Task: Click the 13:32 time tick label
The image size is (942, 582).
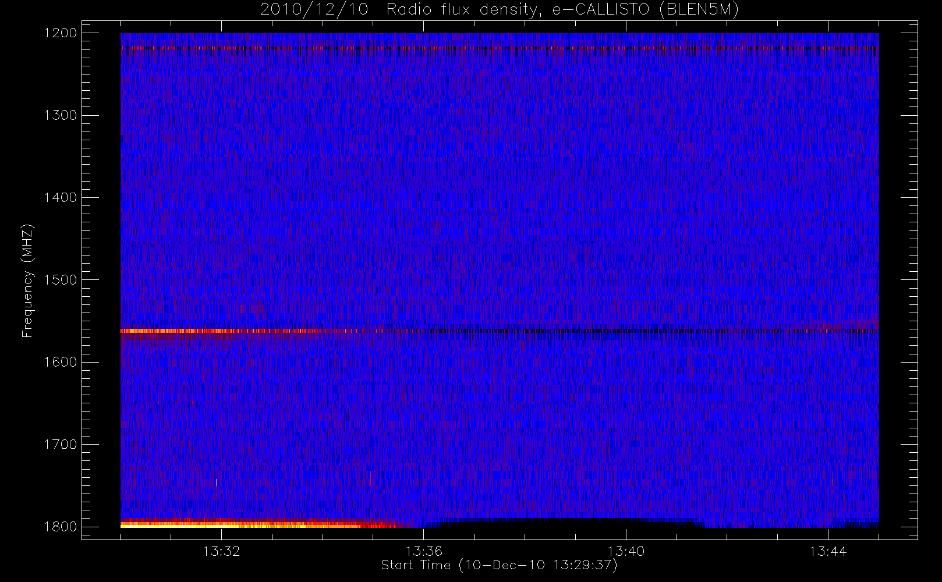Action: (x=221, y=551)
